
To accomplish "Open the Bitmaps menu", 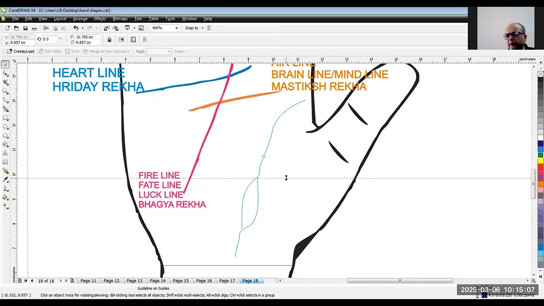I will coord(120,19).
